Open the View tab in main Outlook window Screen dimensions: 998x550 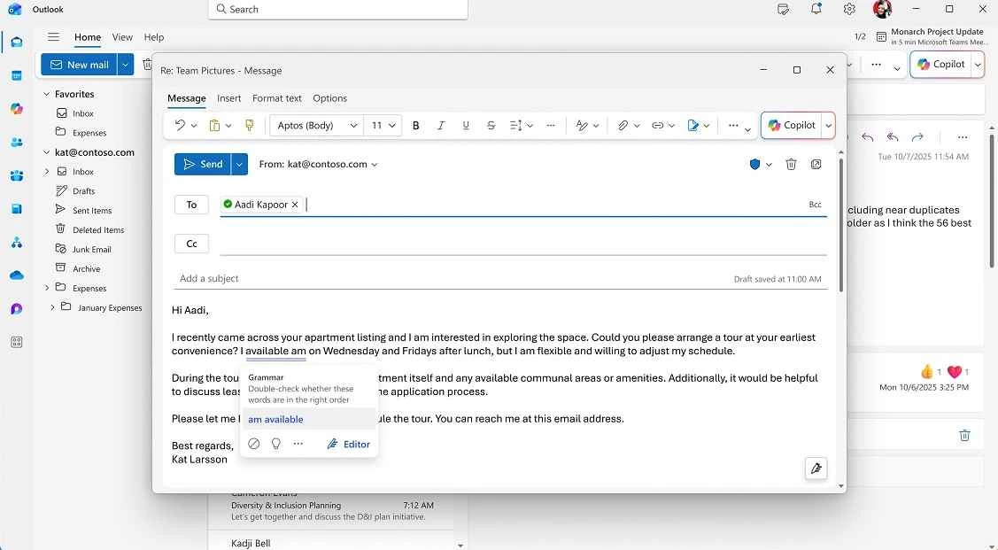click(122, 37)
